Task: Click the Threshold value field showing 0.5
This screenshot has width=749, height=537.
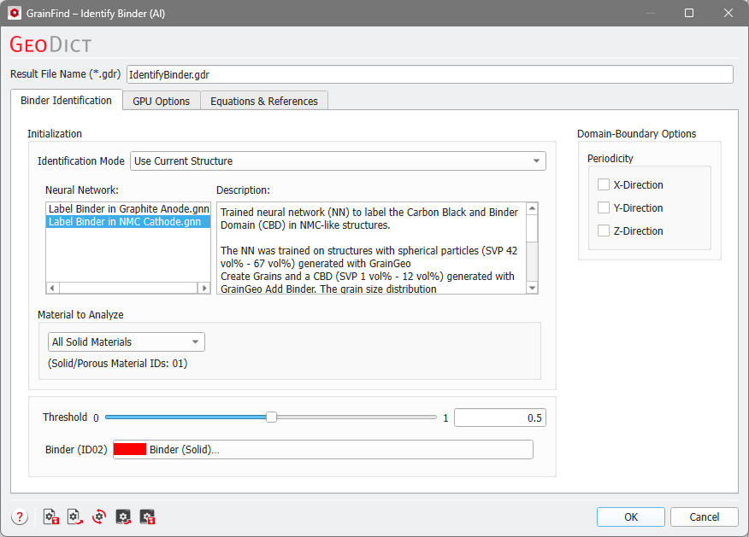Action: pos(499,417)
